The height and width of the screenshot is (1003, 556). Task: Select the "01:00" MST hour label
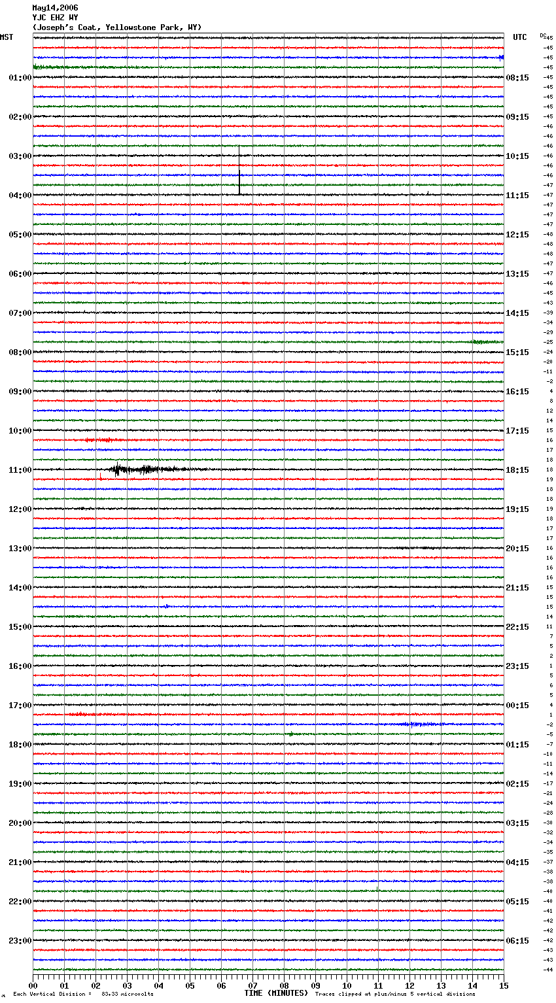(20, 78)
